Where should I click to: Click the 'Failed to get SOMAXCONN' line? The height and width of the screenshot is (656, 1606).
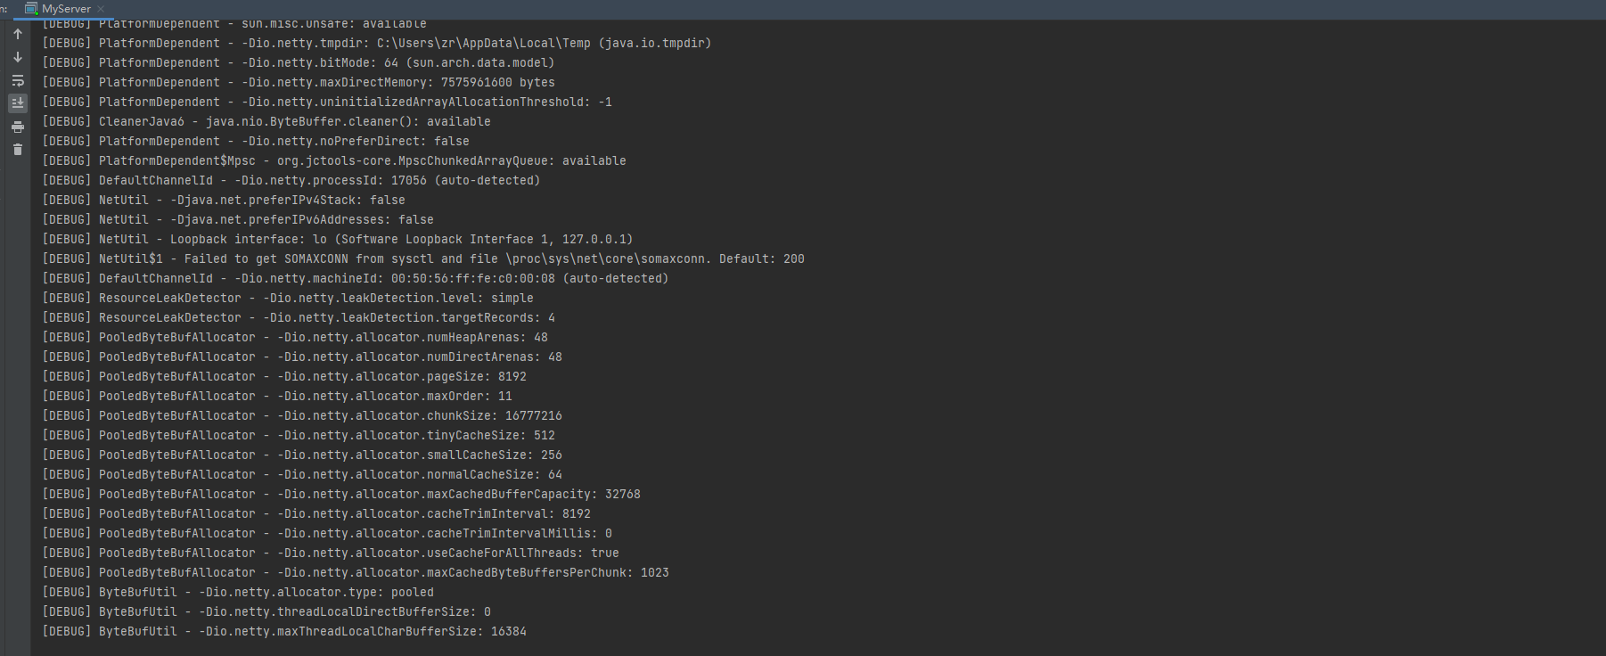tap(423, 258)
